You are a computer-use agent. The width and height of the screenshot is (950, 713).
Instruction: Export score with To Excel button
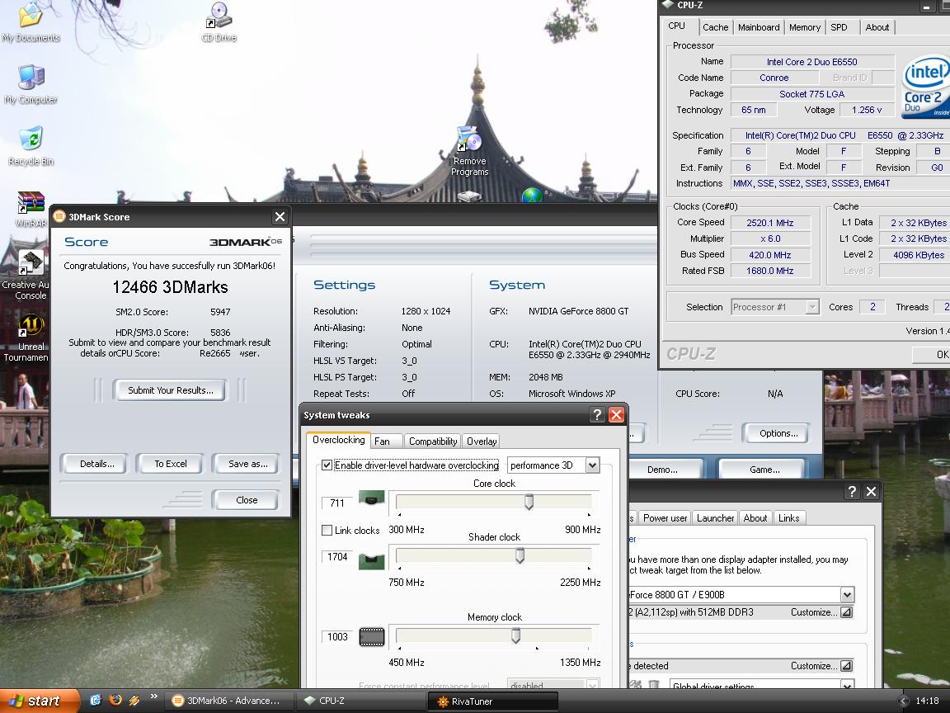pyautogui.click(x=170, y=464)
